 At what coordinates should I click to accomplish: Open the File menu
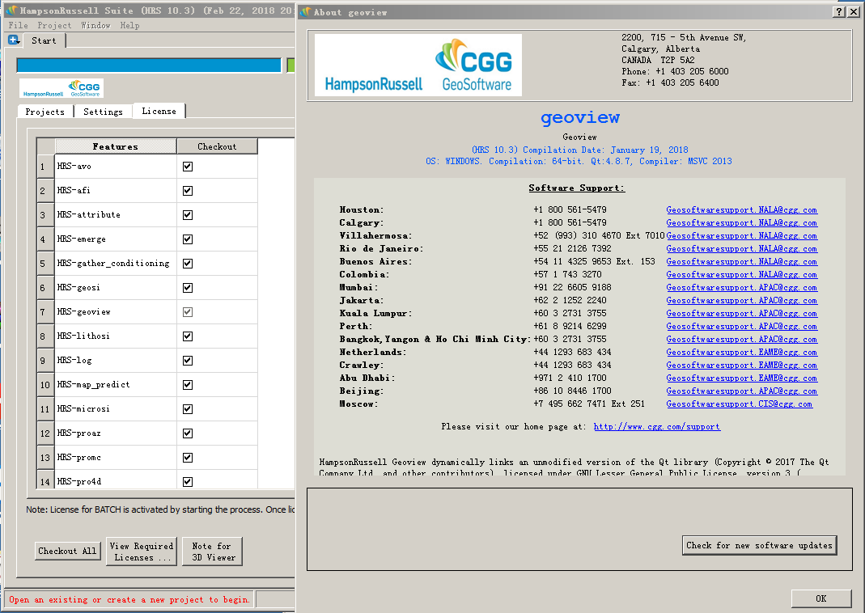pos(18,25)
